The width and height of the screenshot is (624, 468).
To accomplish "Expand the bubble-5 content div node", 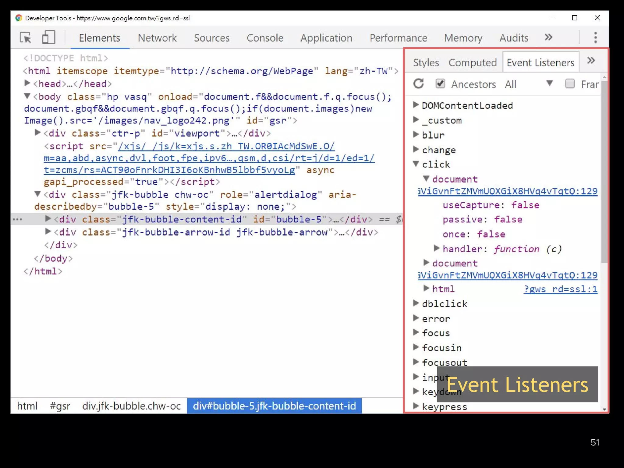I will [48, 218].
